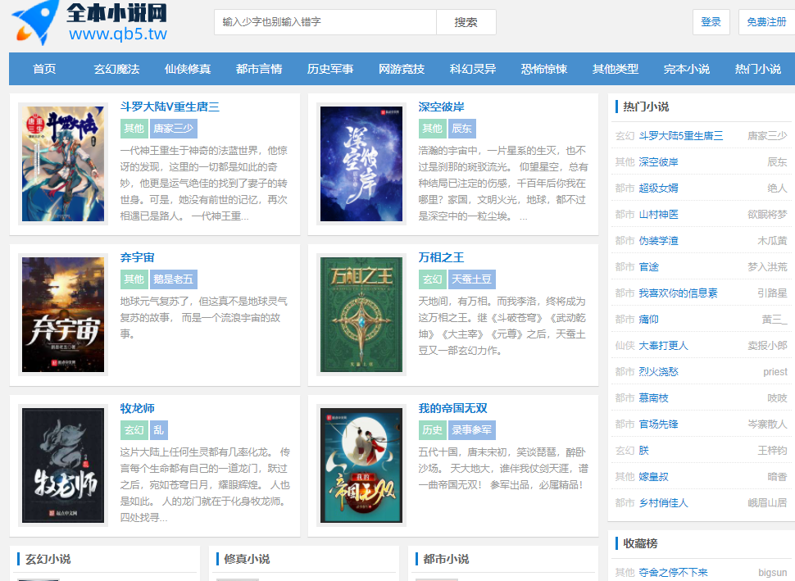Open the 都市言情 category
The width and height of the screenshot is (795, 581).
[259, 69]
